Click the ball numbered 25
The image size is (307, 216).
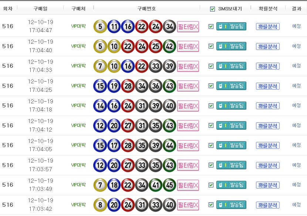156,46
